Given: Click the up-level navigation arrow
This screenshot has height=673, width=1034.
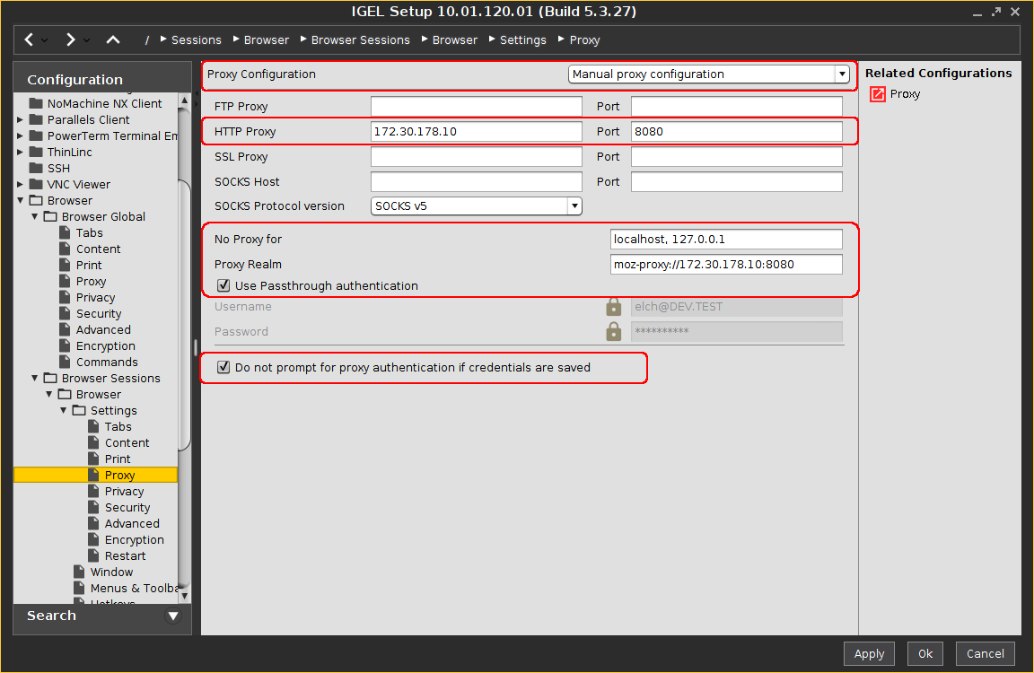Looking at the screenshot, I should (x=112, y=39).
